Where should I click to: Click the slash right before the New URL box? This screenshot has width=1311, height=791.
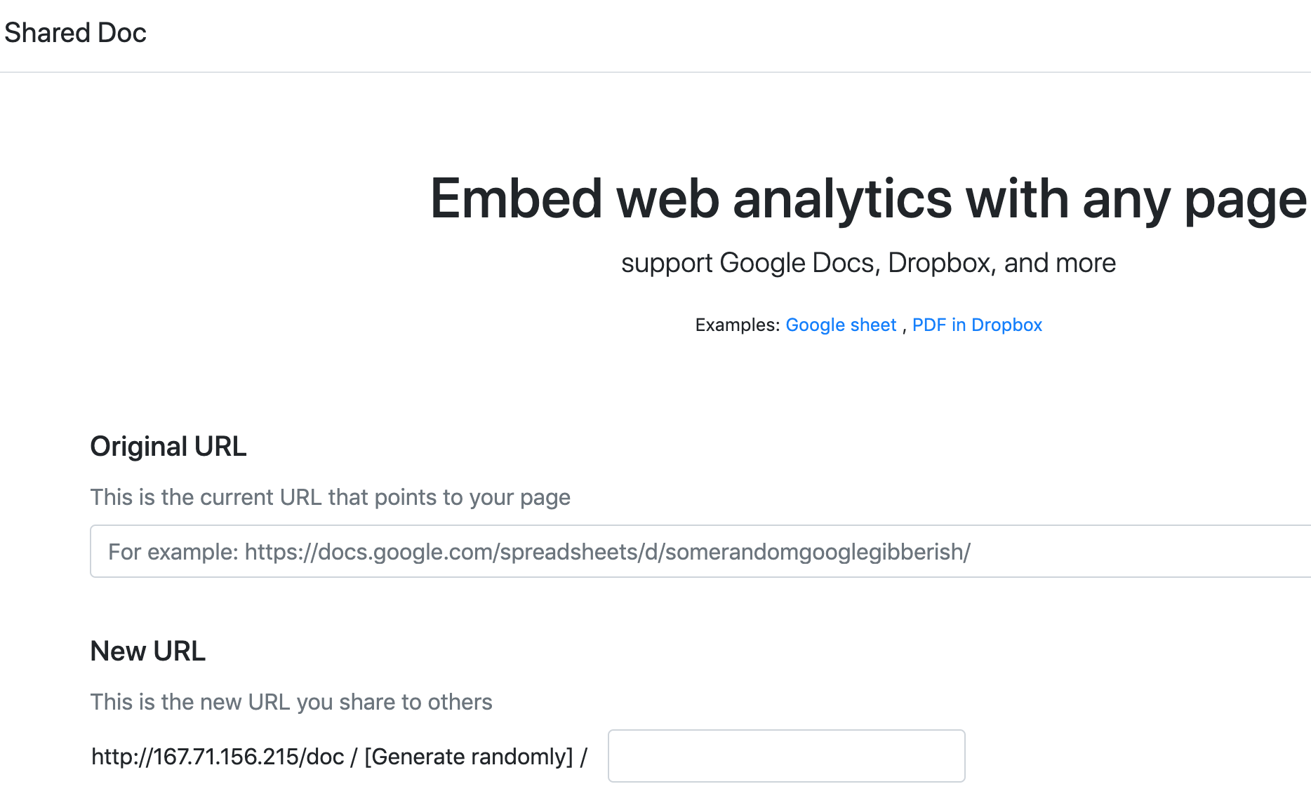(x=584, y=757)
